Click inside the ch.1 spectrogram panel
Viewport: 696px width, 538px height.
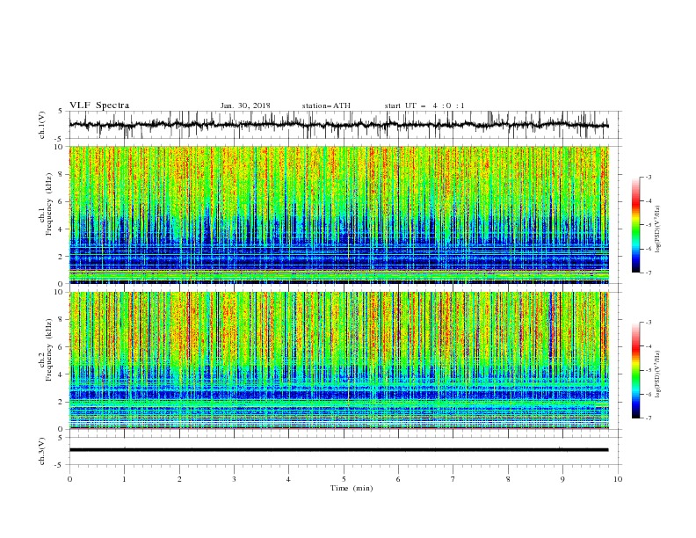[x=338, y=214]
